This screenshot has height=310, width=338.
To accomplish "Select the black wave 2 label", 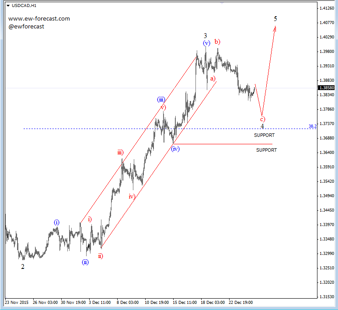I will [23, 266].
